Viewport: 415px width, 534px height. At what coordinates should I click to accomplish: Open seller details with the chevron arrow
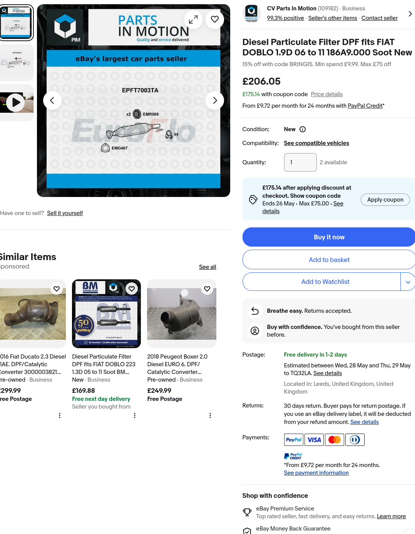click(410, 14)
